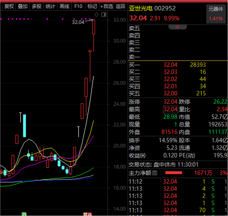228x216 pixels.
Task: Activate the 画线 drawing tool
Action: click(x=64, y=6)
